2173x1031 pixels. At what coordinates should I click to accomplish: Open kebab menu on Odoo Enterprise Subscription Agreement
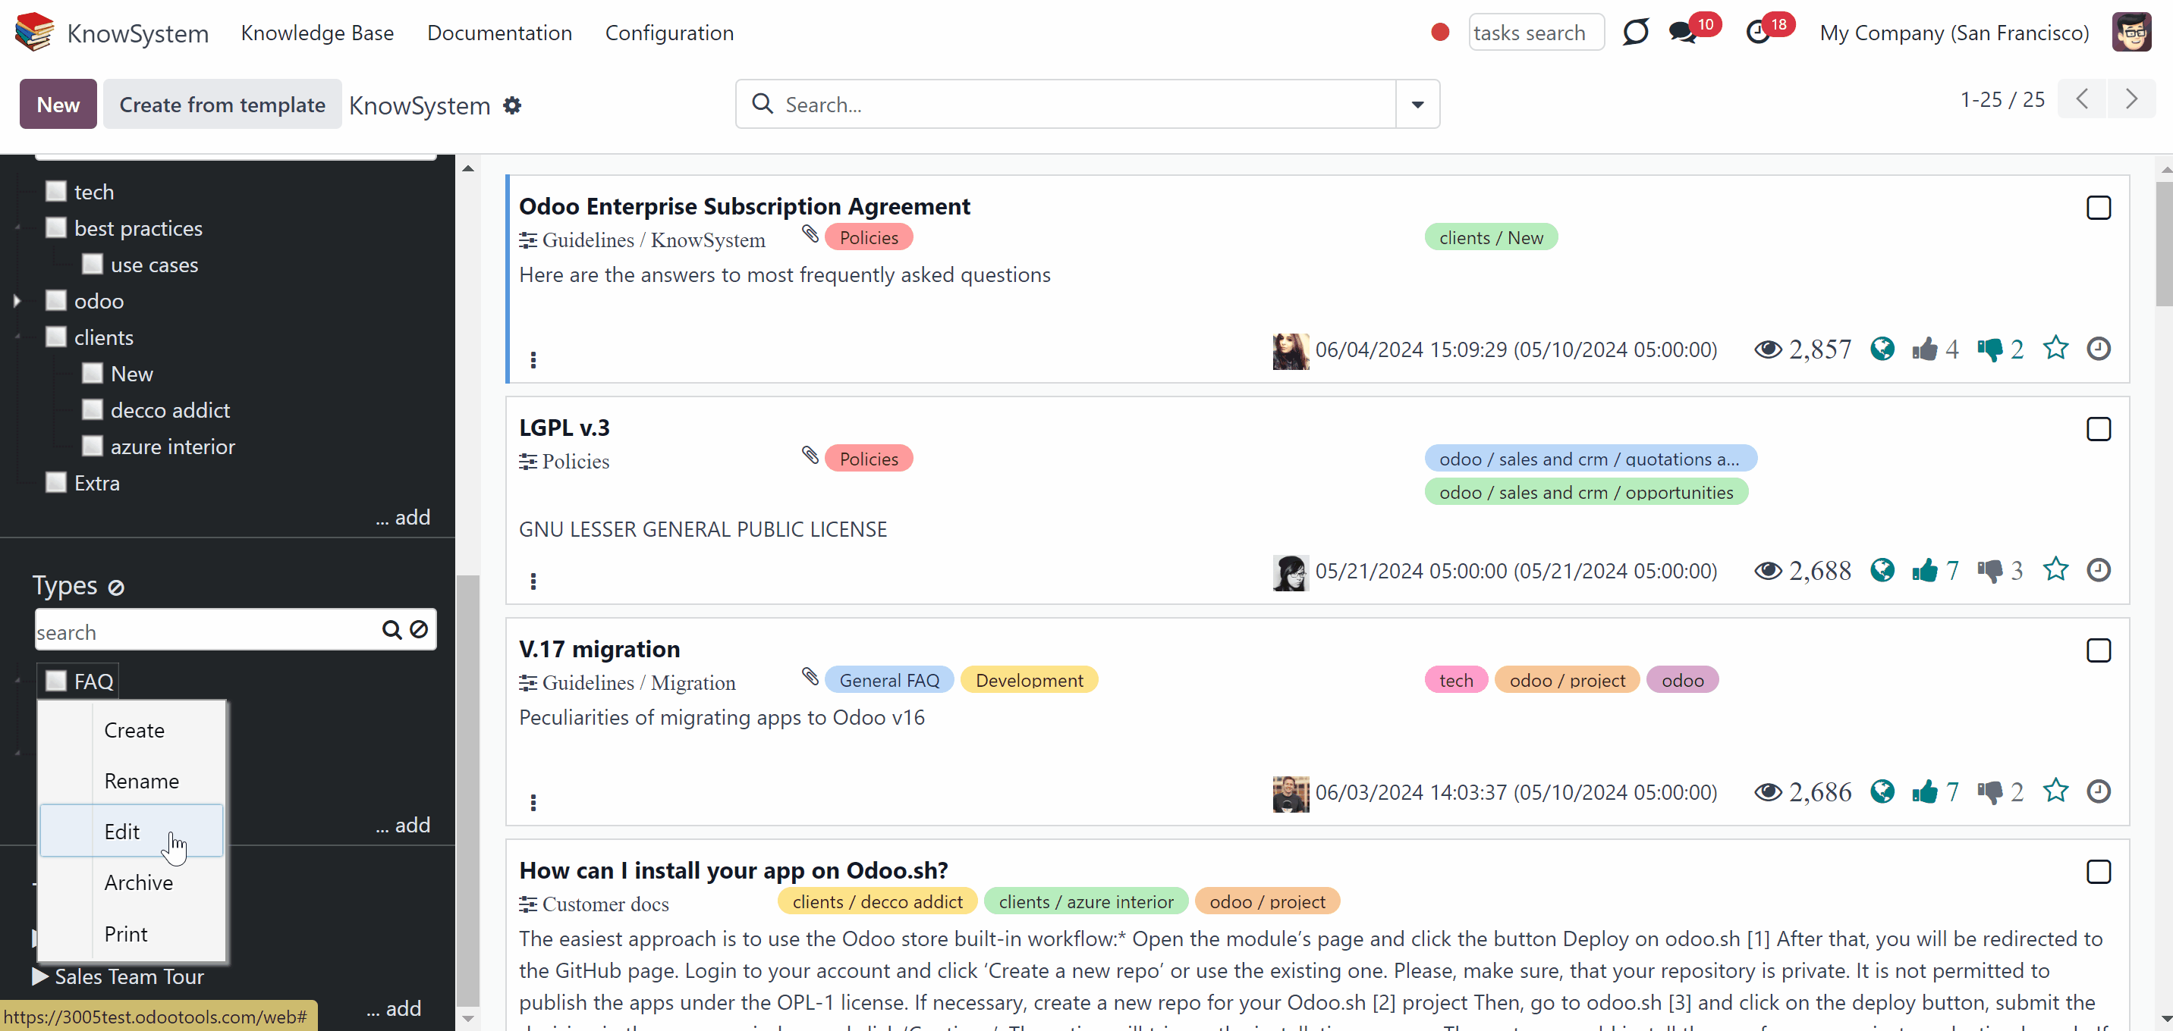click(x=533, y=360)
